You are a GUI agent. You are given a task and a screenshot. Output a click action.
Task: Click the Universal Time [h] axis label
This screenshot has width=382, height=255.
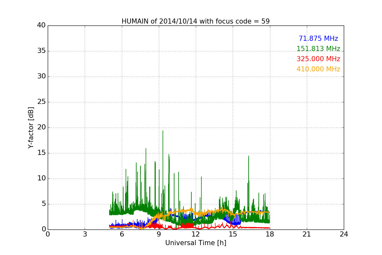pyautogui.click(x=195, y=243)
